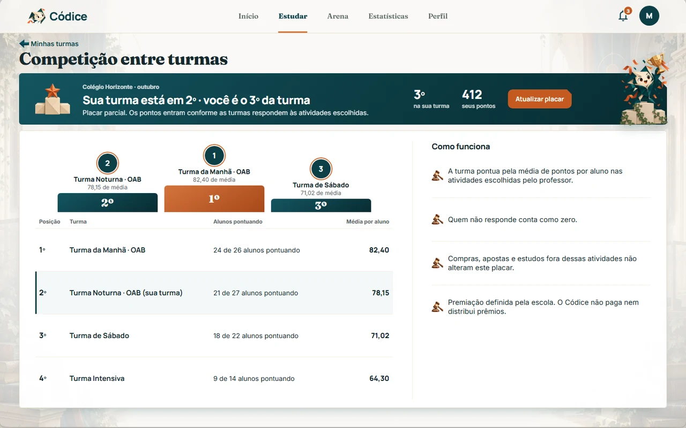Click the back arrow beside Minhas turmas
Screen dimensions: 686x428
(x=24, y=44)
